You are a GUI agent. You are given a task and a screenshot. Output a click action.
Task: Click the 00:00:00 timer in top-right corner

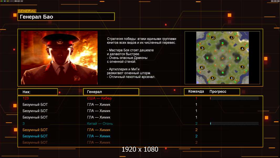tap(275, 1)
